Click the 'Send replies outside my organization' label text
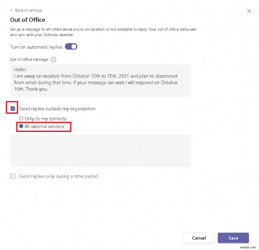The image size is (259, 250). point(57,109)
